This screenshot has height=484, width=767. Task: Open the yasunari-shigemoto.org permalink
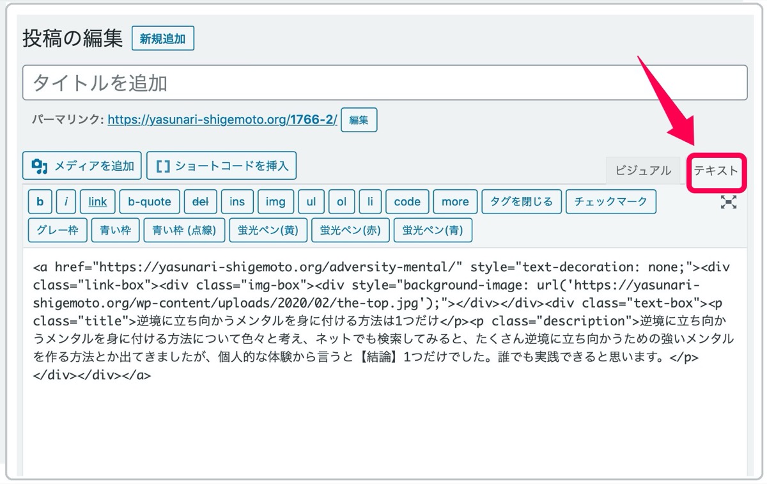coord(222,120)
